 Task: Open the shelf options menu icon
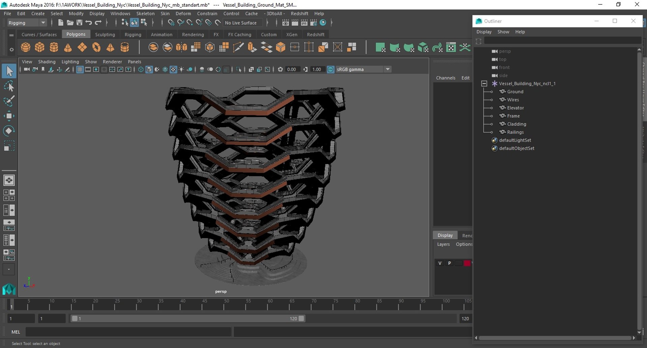[11, 50]
